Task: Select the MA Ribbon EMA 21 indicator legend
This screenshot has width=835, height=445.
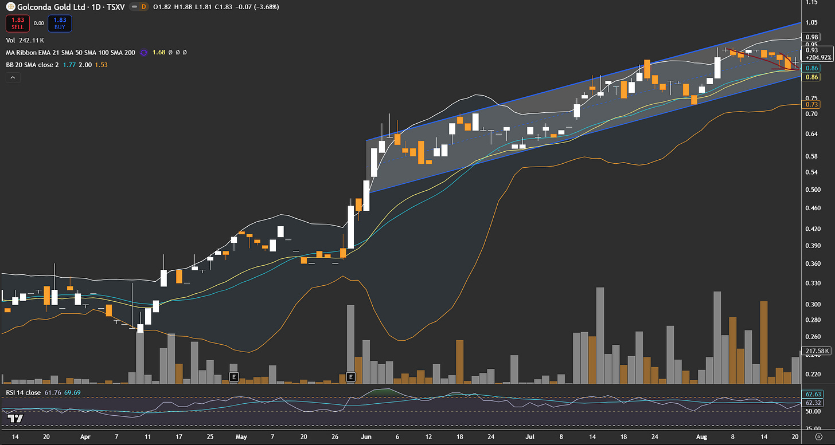Action: (71, 53)
